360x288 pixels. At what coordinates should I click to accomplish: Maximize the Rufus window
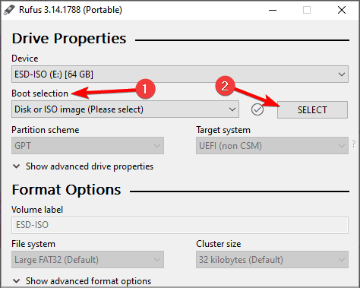point(307,10)
